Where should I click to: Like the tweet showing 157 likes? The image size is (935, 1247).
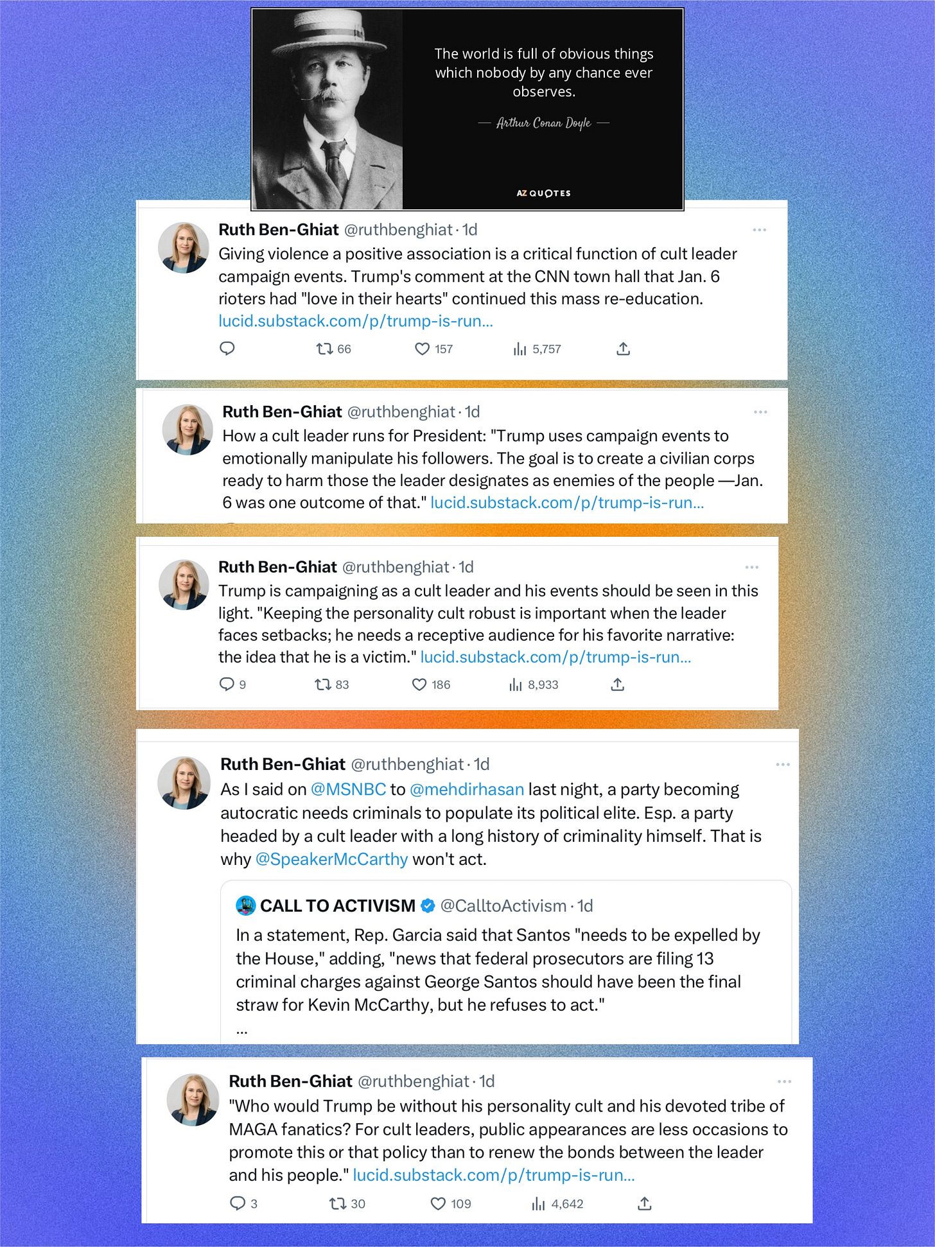422,349
